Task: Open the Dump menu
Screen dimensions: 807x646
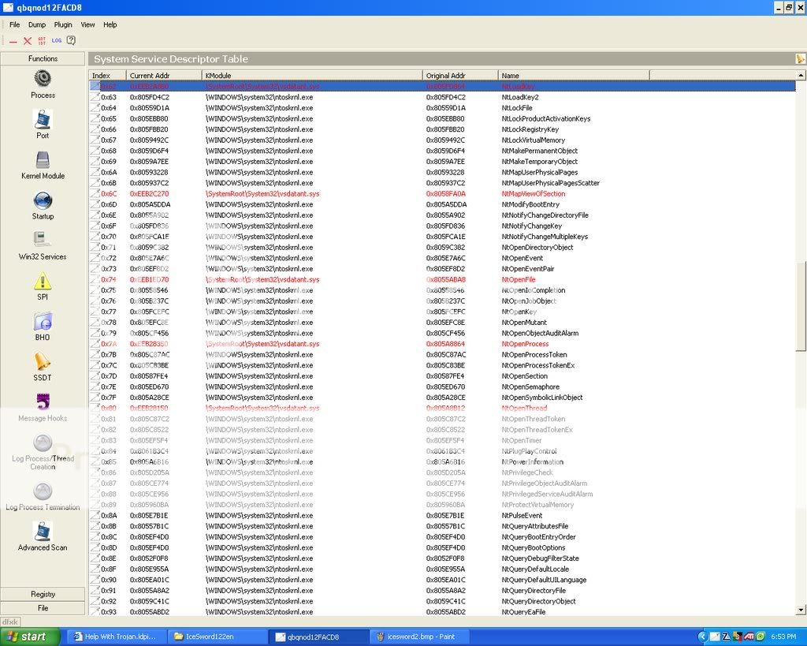Action: [37, 24]
